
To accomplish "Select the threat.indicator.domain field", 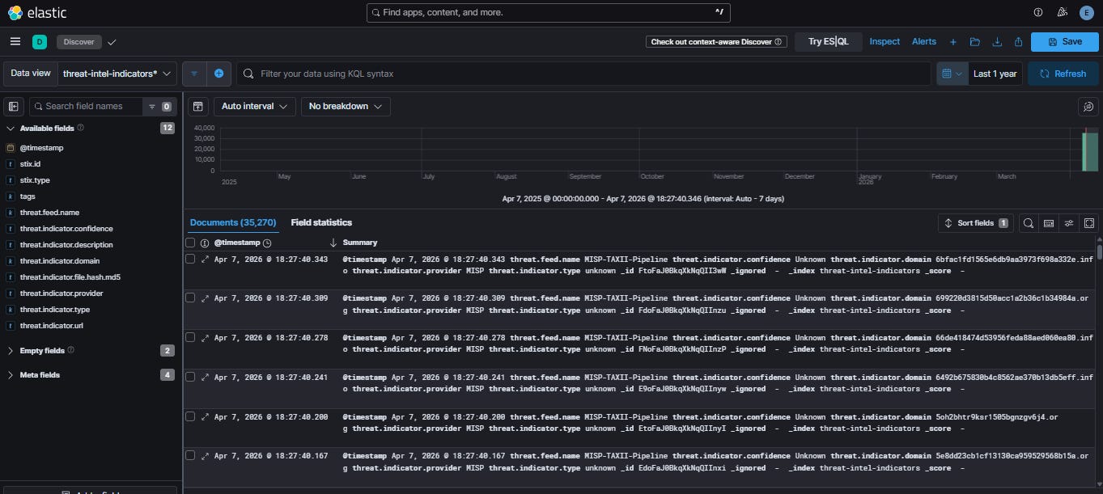I will pos(60,261).
